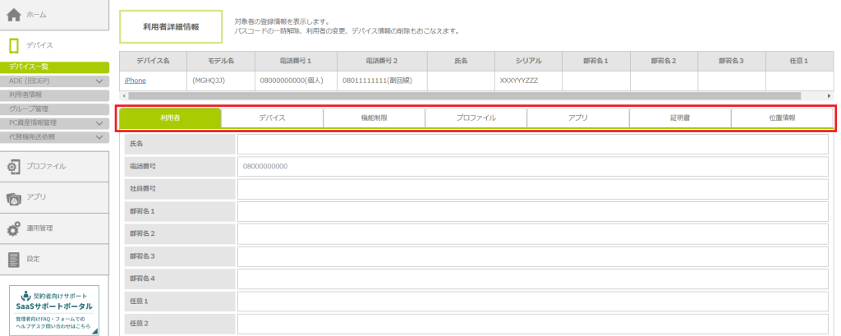Viewport: 841px width, 336px height.
Task: Click the 社員番号 input field
Action: (532, 190)
